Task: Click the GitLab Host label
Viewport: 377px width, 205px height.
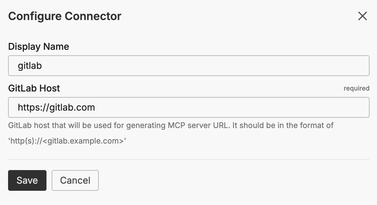Action: click(34, 88)
